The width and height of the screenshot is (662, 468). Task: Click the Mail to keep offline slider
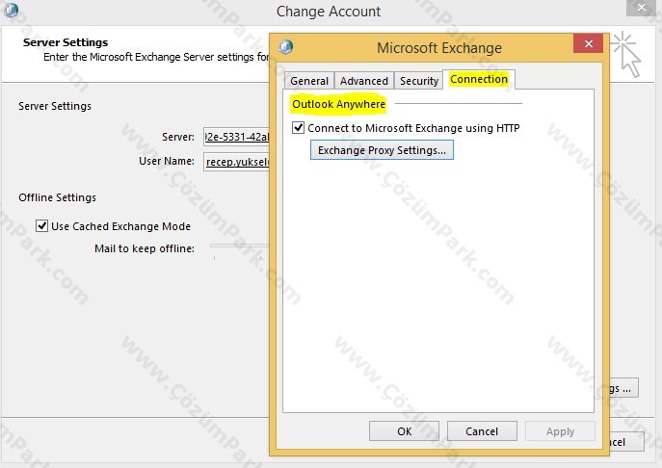click(x=239, y=246)
